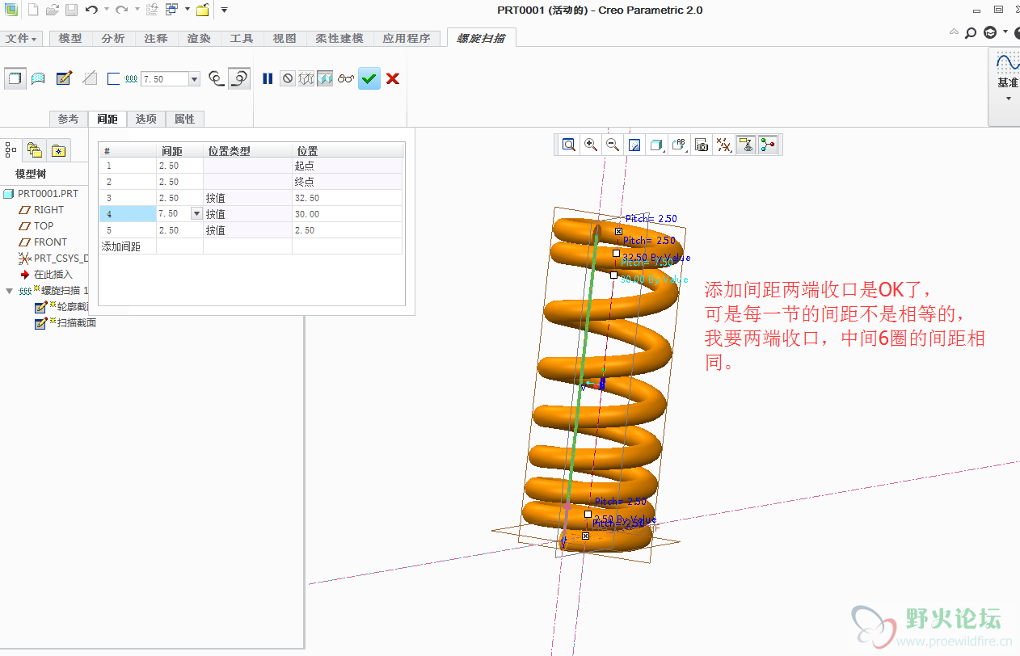Click the Zoom Out magnifier icon

613,145
